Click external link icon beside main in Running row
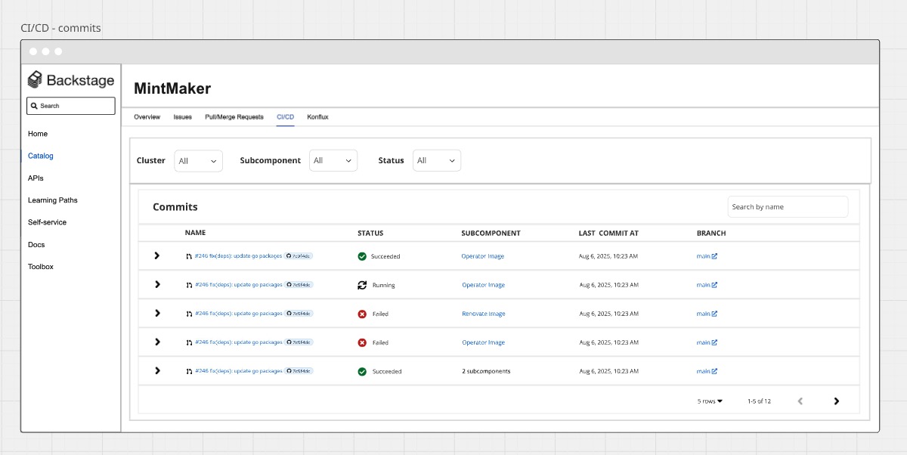 pos(714,285)
